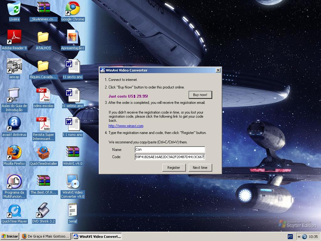321x241 pixels.
Task: Click the avast tray icon
Action: click(x=304, y=237)
